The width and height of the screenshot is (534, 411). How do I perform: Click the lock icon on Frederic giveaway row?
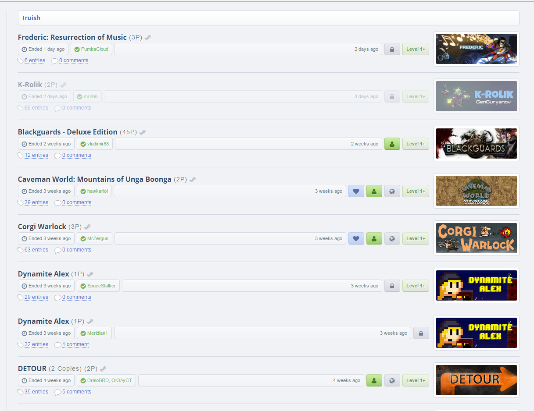pyautogui.click(x=392, y=49)
